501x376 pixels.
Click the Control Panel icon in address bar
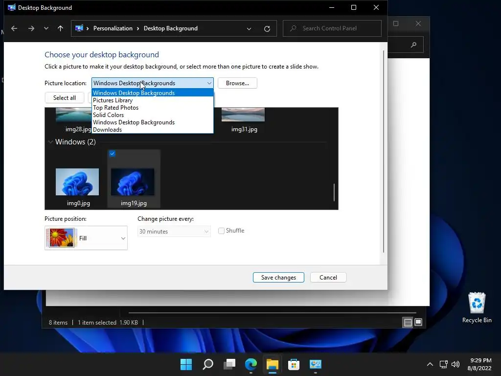(x=79, y=28)
